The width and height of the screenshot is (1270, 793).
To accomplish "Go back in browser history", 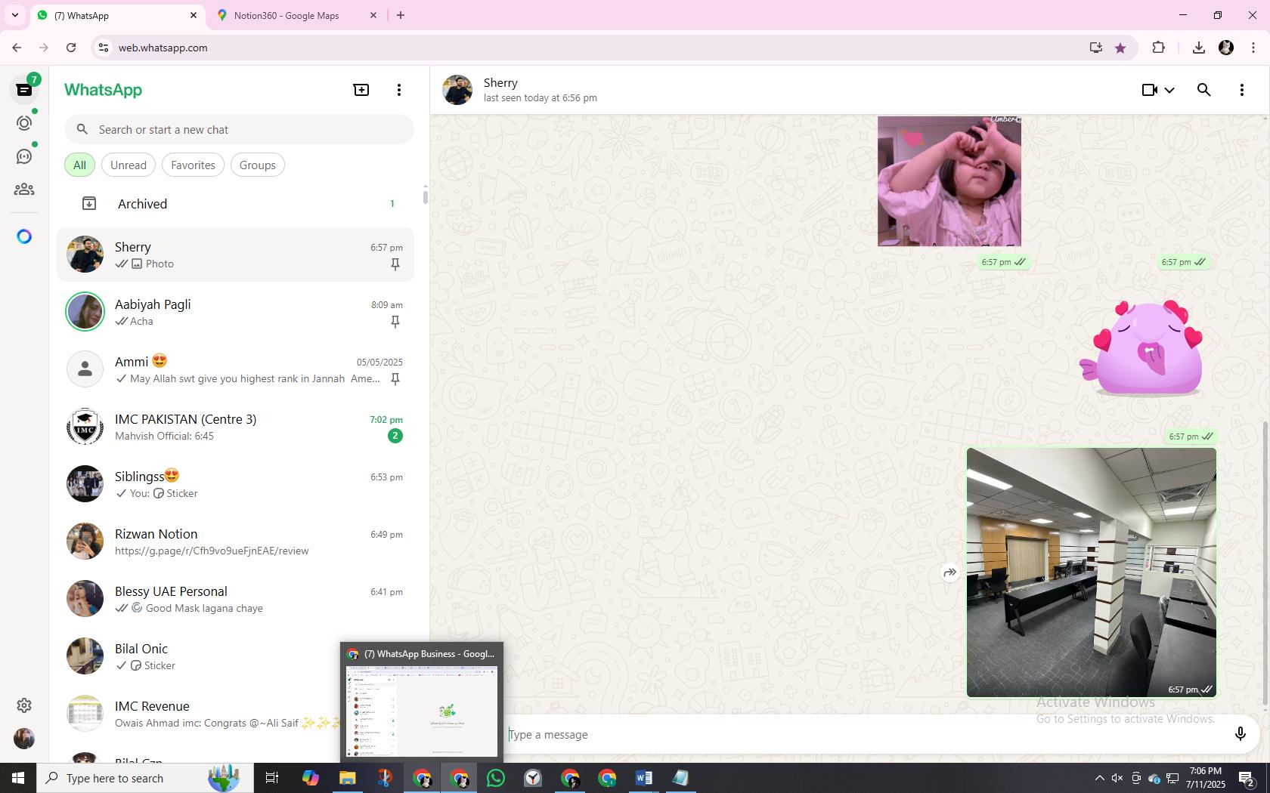I will 17,48.
